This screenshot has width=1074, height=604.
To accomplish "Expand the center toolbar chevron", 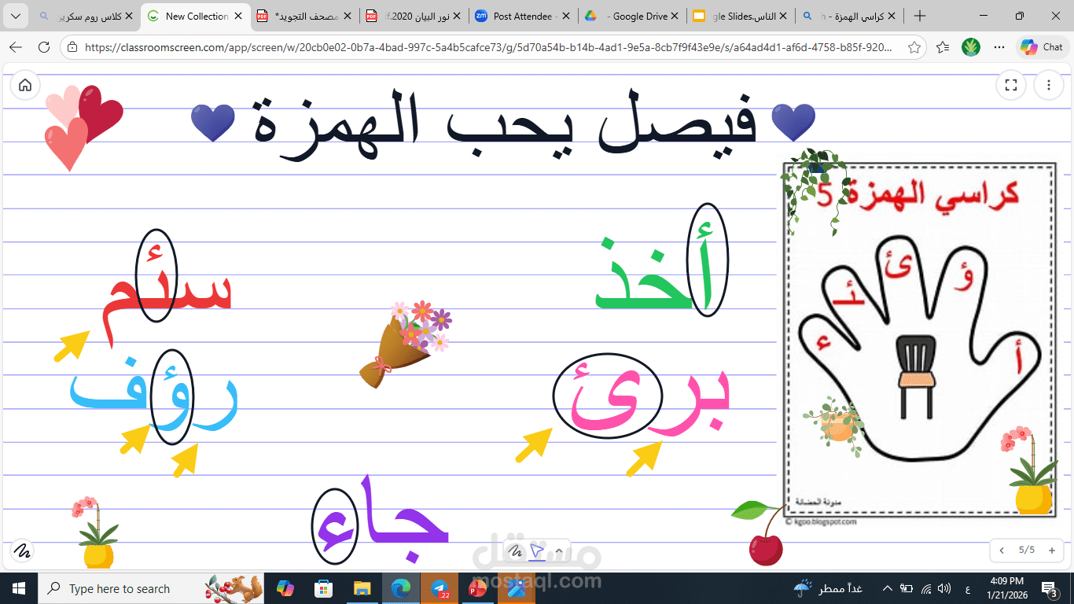I will [558, 550].
